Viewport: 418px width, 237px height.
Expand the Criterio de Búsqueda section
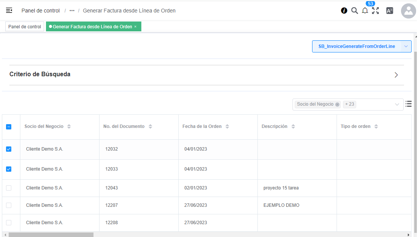point(396,75)
